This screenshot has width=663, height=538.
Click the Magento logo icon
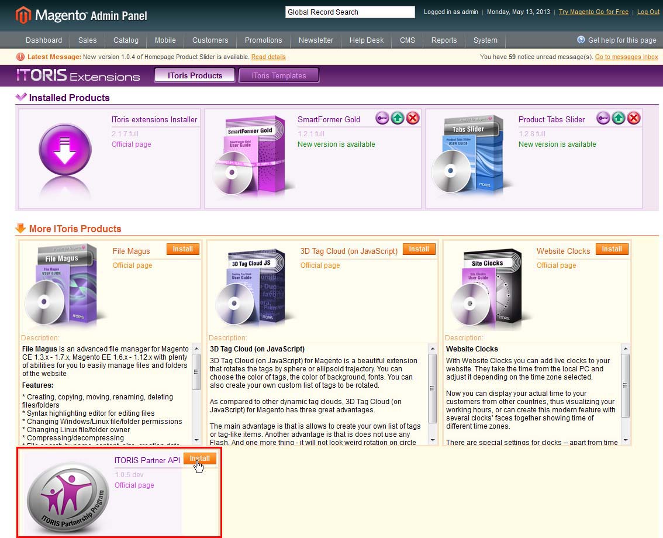(x=23, y=15)
